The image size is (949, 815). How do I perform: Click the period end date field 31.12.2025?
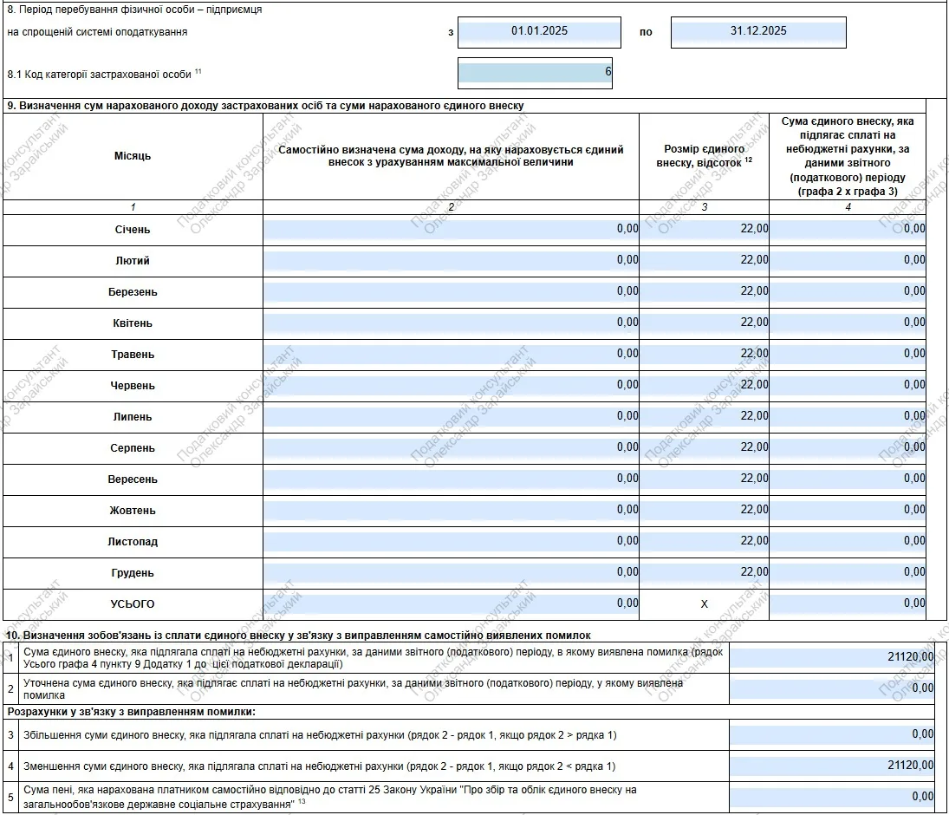tap(758, 32)
